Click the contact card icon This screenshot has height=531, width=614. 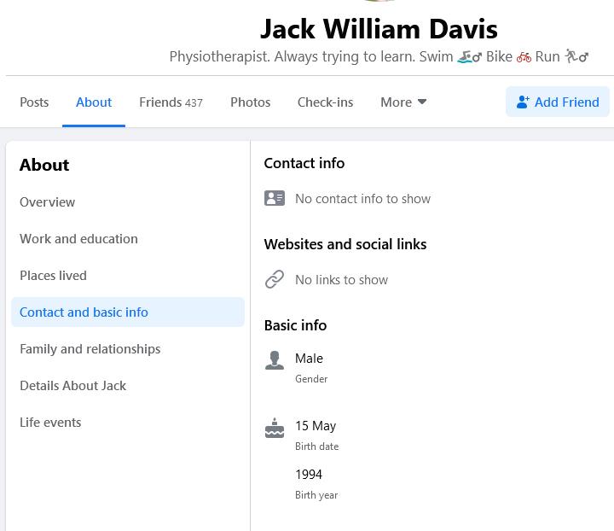tap(275, 198)
